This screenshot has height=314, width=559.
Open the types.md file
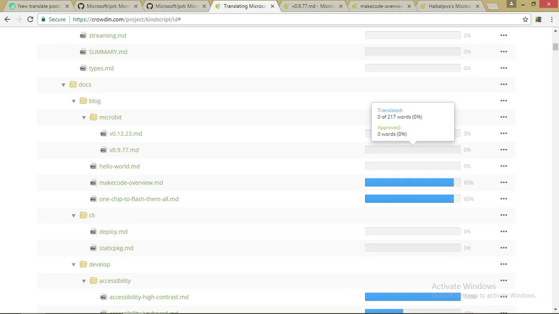pyautogui.click(x=101, y=68)
